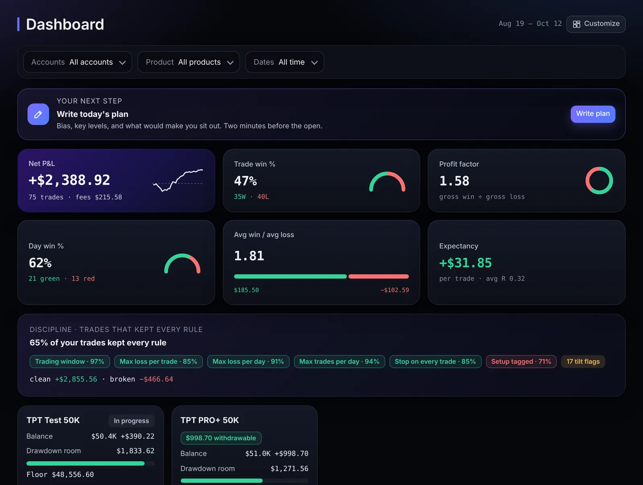Click 65% of your trades kept every rule

click(x=98, y=343)
